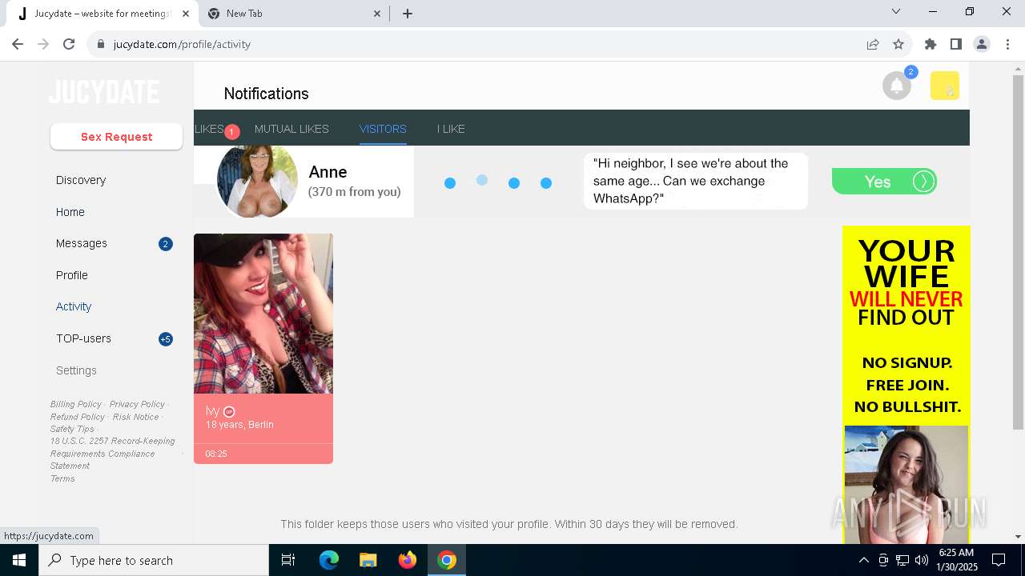The width and height of the screenshot is (1025, 576).
Task: Click the verified badge next to Ivy
Action: click(229, 411)
